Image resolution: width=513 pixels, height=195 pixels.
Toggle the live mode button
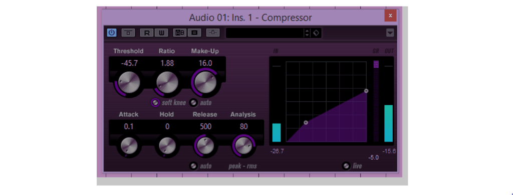346,166
